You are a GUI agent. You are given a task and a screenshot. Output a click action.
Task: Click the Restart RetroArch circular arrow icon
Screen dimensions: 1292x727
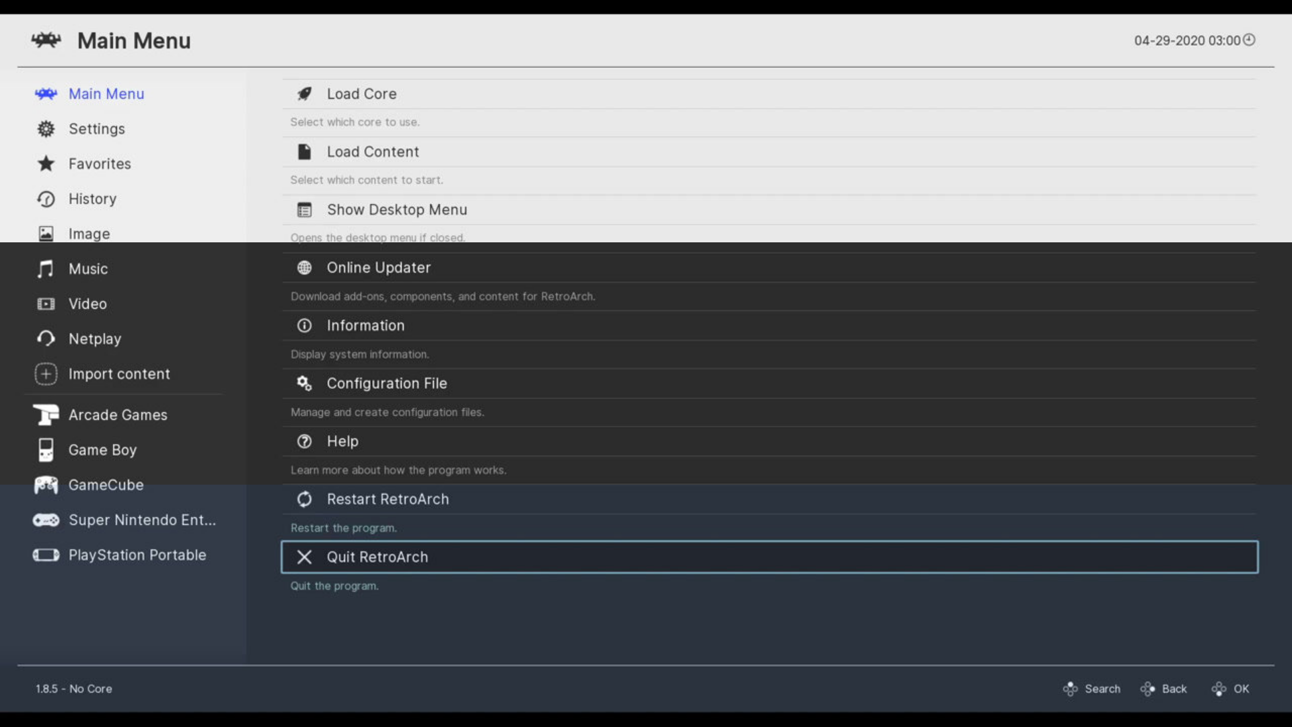[304, 499]
